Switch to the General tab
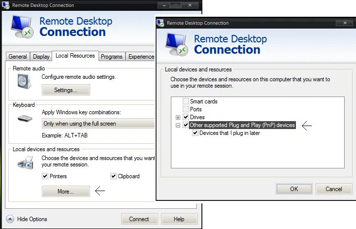The image size is (356, 229). click(x=18, y=57)
